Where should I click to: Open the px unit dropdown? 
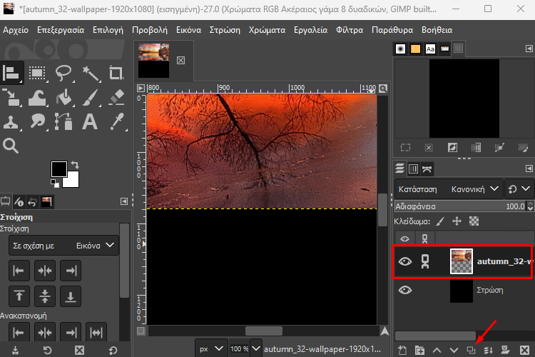[212, 349]
